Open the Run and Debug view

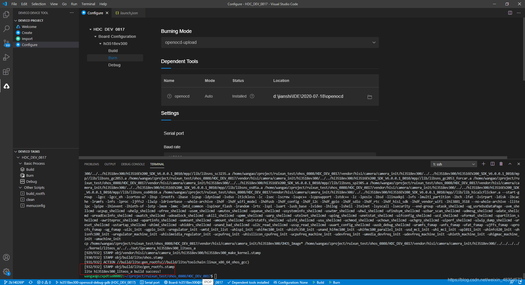coord(6,57)
